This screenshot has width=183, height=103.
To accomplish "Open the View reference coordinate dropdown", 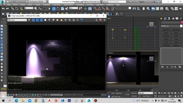I will click(73, 8).
